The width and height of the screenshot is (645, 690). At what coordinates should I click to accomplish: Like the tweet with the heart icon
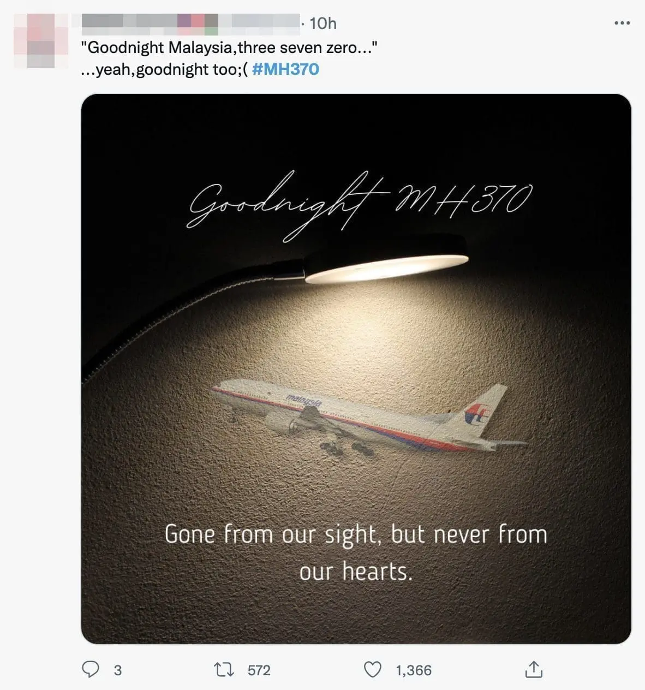tap(373, 670)
